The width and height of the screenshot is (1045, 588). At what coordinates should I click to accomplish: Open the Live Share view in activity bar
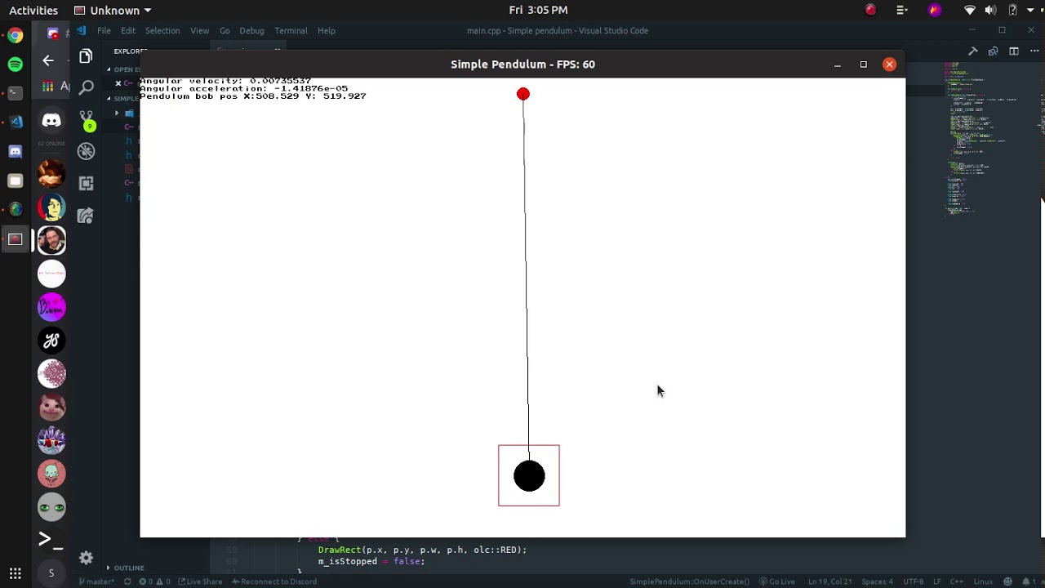point(86,216)
